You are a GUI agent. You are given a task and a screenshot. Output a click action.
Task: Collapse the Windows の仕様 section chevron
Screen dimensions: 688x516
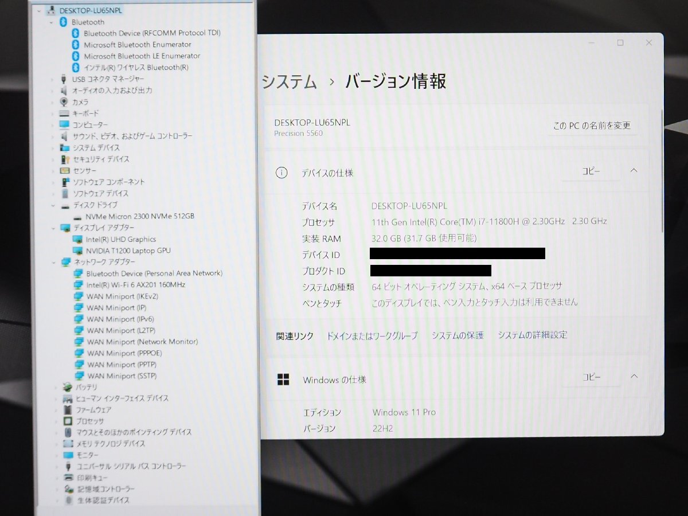pos(634,376)
